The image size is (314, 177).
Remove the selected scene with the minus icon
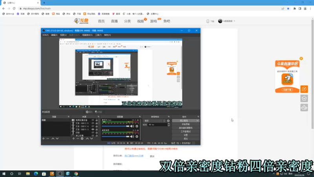coord(47,138)
